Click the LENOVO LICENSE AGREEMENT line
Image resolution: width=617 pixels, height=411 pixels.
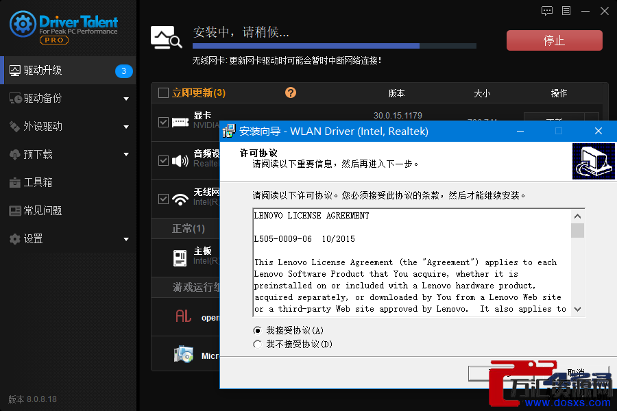pyautogui.click(x=312, y=216)
